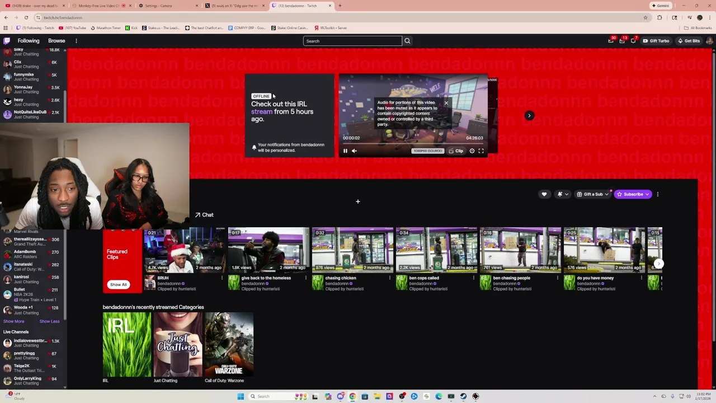The width and height of the screenshot is (716, 403).
Task: Open the Kick bookmark
Action: [131, 28]
